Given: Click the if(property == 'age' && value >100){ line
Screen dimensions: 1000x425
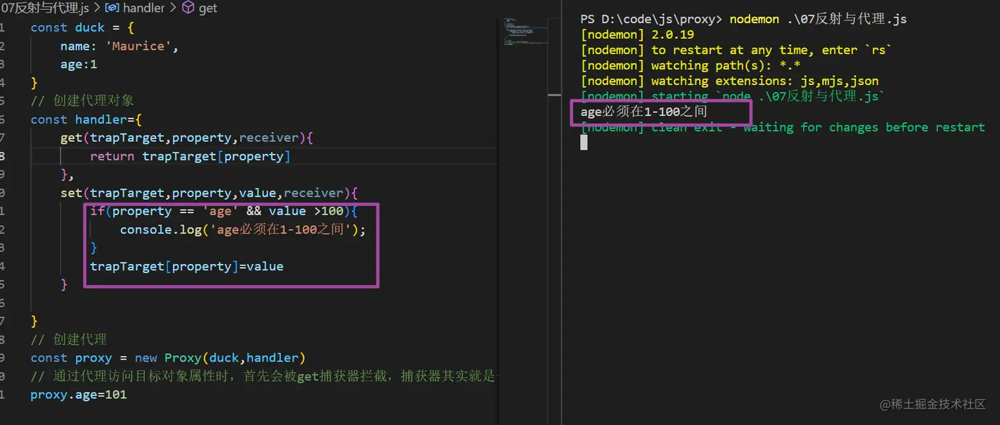Looking at the screenshot, I should (x=224, y=212).
